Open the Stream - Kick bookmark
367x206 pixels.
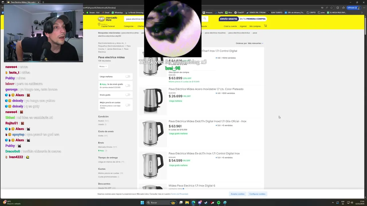(x=93, y=13)
